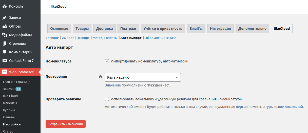Click the Авто импорт section heading
Image resolution: width=308 pixels, height=133 pixels.
click(59, 47)
